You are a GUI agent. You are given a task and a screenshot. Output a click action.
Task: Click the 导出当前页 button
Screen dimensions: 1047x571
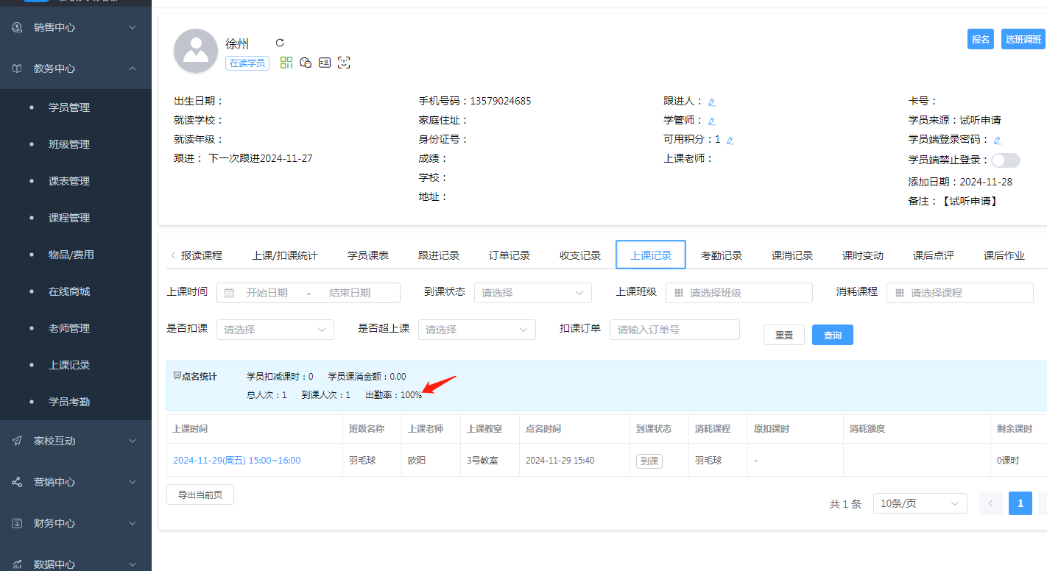click(200, 494)
